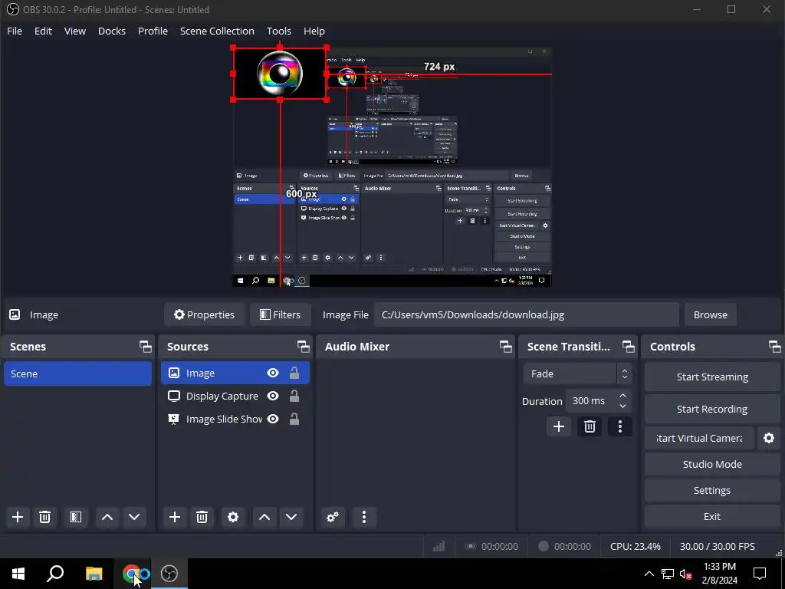Image resolution: width=785 pixels, height=589 pixels.
Task: Open source Filters button
Action: pos(281,314)
